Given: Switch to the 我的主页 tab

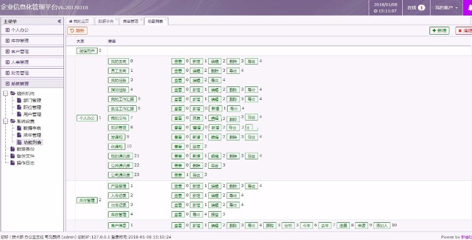Looking at the screenshot, I should pos(79,21).
